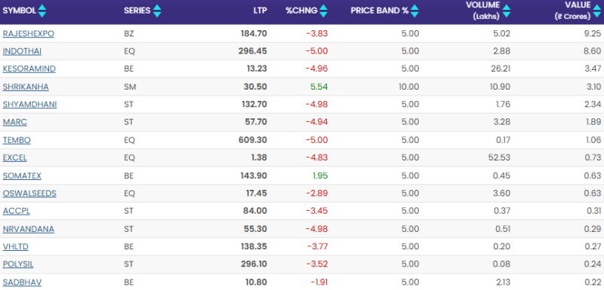This screenshot has width=604, height=290.
Task: Select POLYSIL percent change -3.52
Action: pos(317,264)
